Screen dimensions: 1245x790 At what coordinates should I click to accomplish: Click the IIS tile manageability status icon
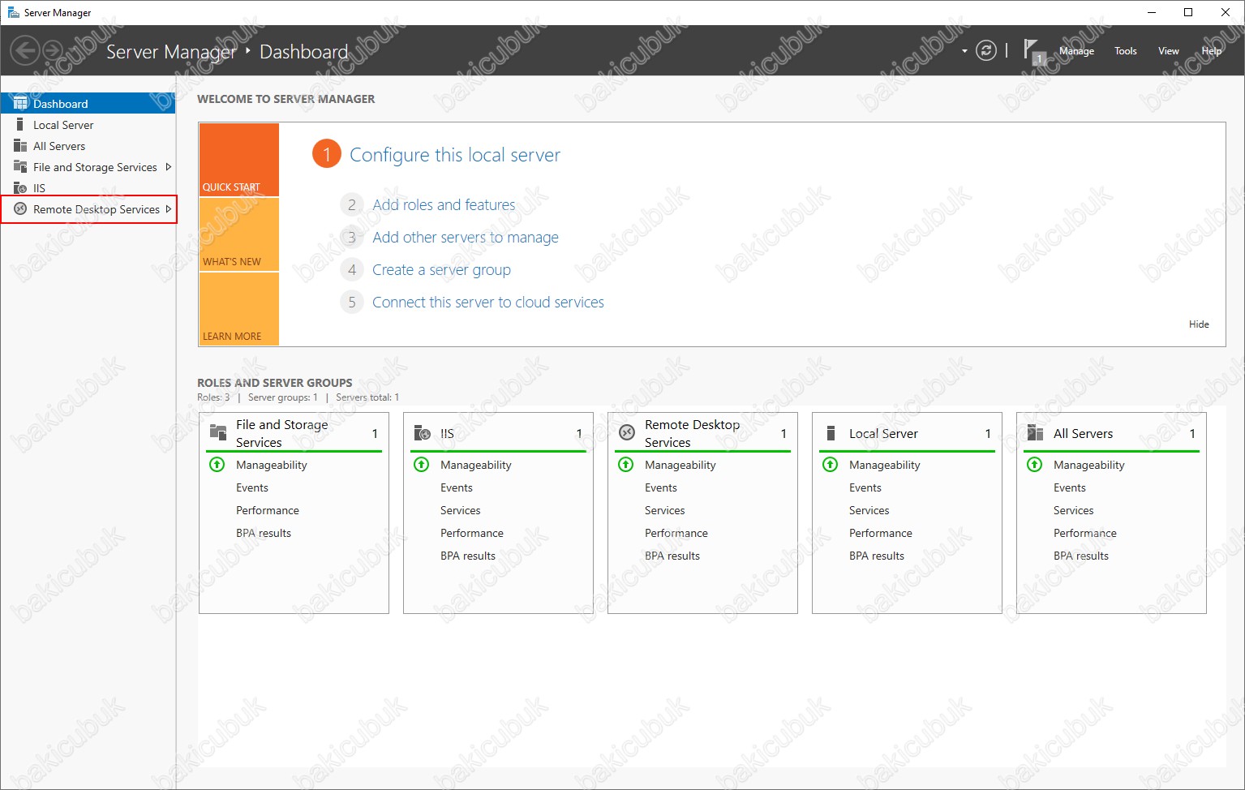click(422, 465)
